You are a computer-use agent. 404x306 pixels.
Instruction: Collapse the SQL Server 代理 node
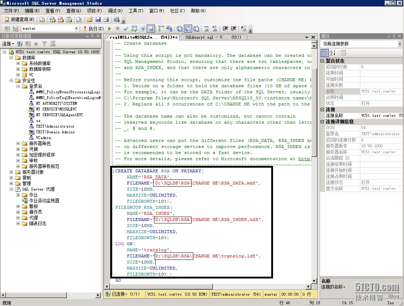[11, 189]
